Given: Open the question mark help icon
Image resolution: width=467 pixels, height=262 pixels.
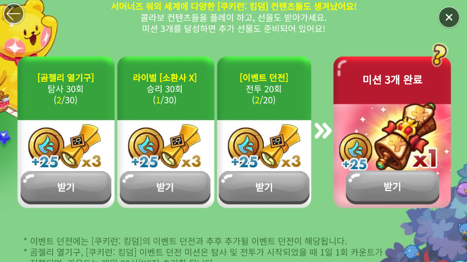Looking at the screenshot, I should (439, 55).
